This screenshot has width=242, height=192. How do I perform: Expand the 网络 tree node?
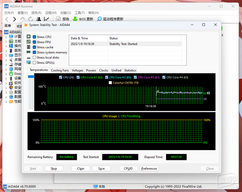(x=6, y=69)
